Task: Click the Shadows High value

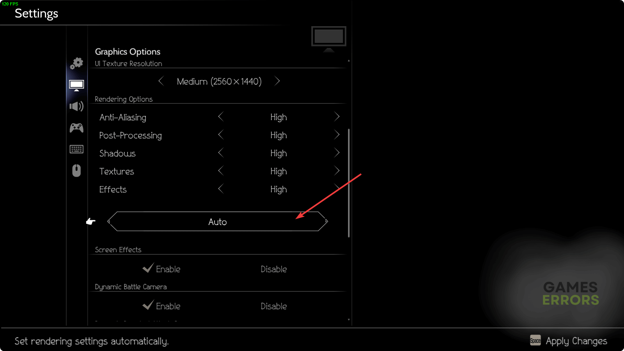Action: [x=278, y=153]
